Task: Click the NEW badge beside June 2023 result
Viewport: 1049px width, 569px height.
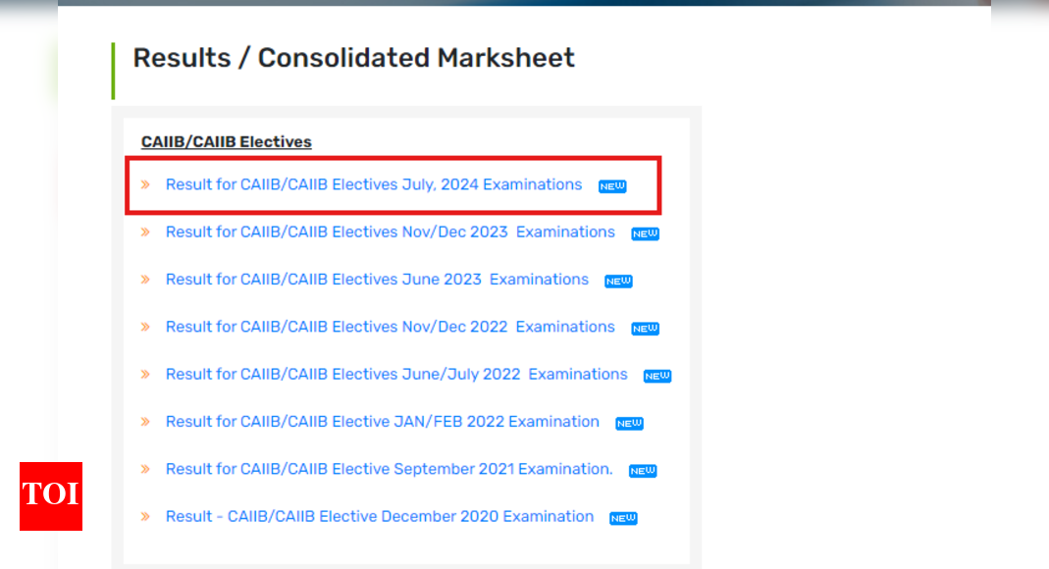Action: 618,281
